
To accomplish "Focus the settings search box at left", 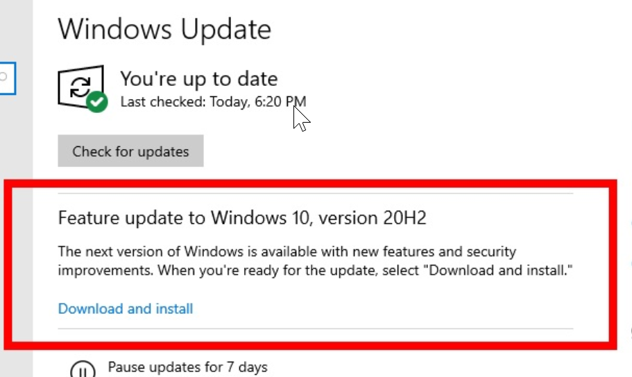I will point(7,77).
